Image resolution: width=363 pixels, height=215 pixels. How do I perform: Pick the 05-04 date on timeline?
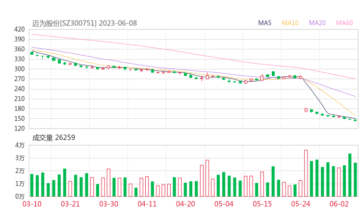tap(224, 204)
